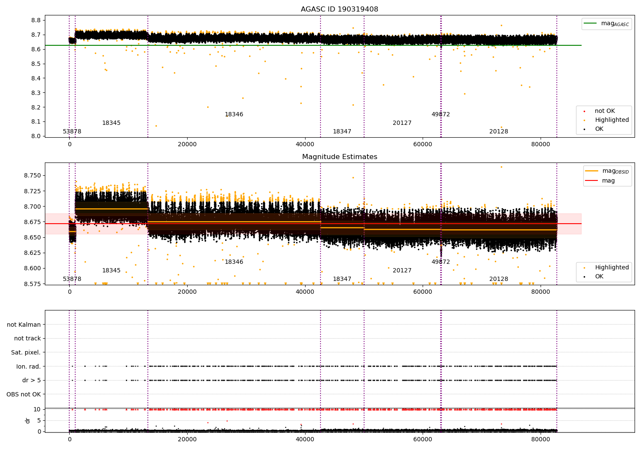Click the 8.4 tick on top y-axis
Screen dimensions: 641x449
[x=36, y=79]
